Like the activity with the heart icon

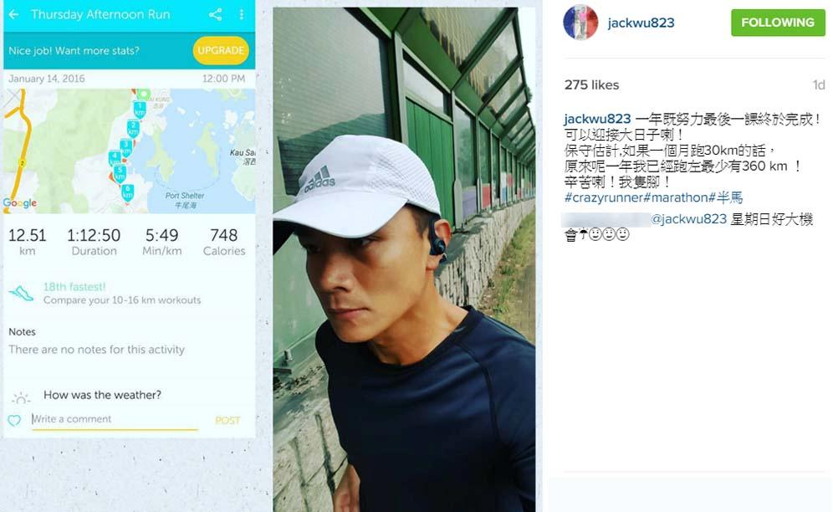[x=14, y=421]
